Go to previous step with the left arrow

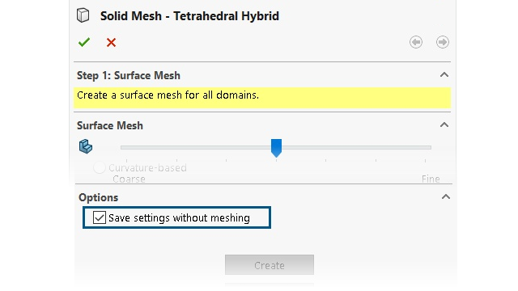[416, 42]
